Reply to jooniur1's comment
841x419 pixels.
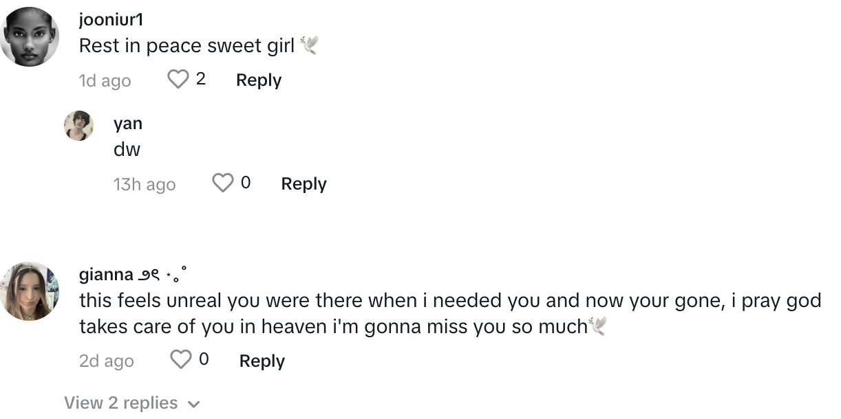(x=259, y=80)
